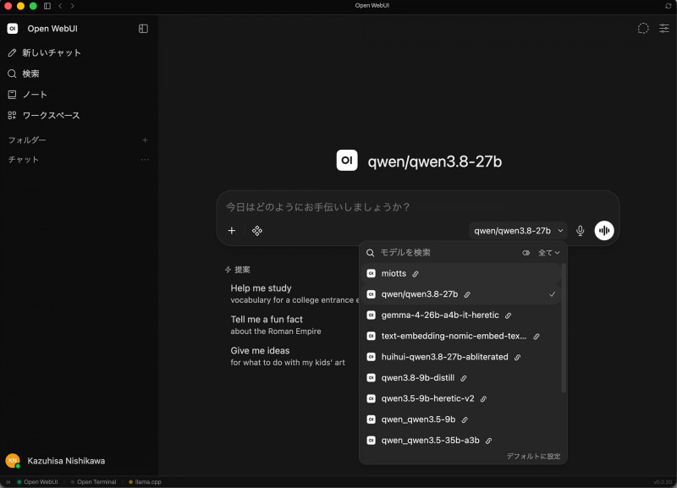
Task: Toggle the title bar sidebar icon
Action: pyautogui.click(x=47, y=6)
